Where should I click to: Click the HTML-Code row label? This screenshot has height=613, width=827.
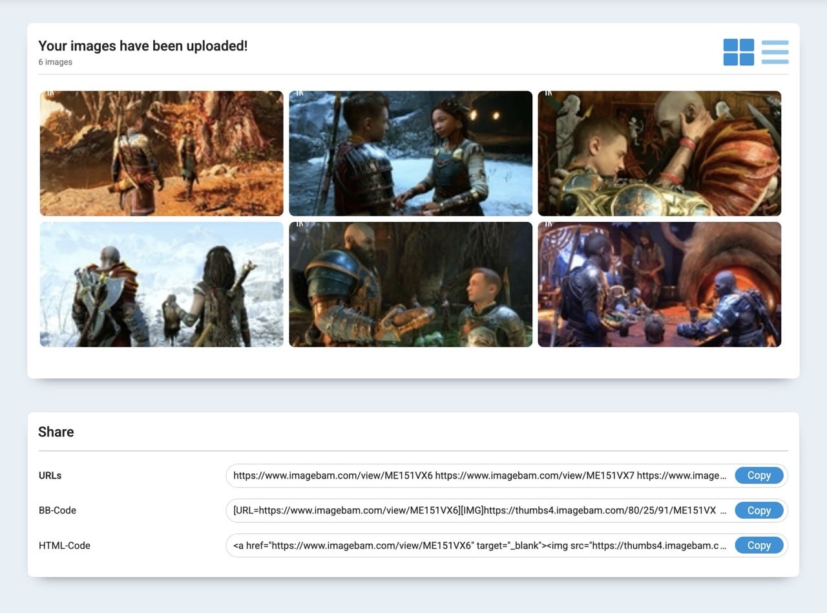[65, 545]
